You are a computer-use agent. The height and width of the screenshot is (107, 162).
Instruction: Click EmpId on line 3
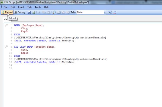click(x=25, y=31)
